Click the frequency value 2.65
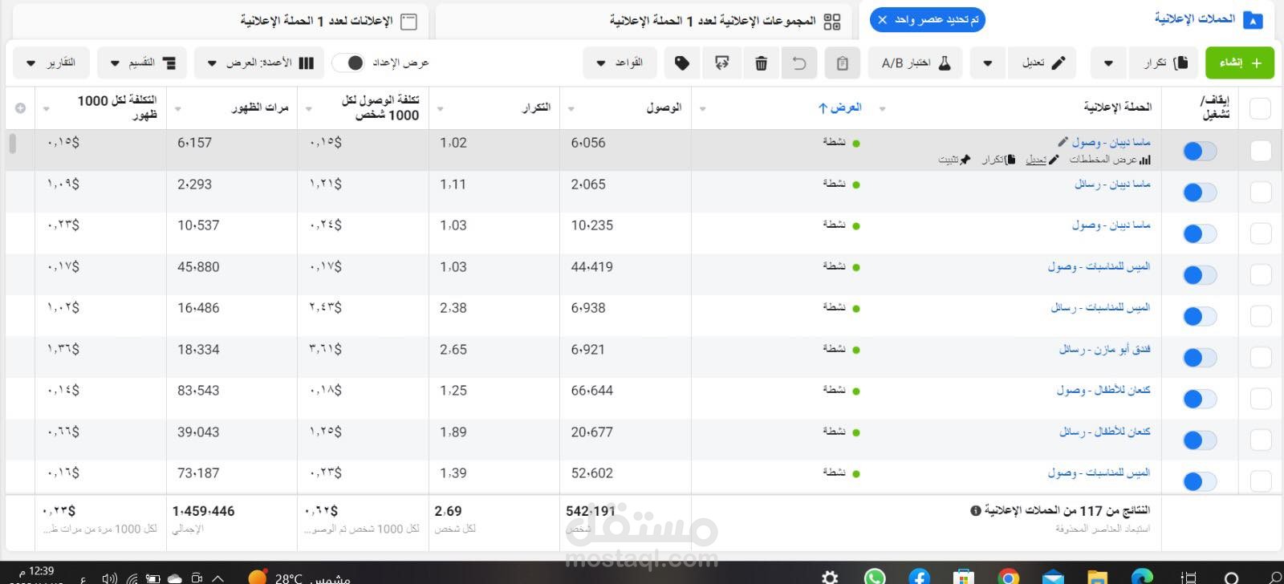 pos(453,349)
